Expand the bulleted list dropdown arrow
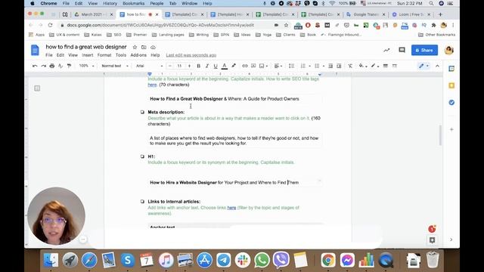Screen dimensions: 484x272 point(323,66)
